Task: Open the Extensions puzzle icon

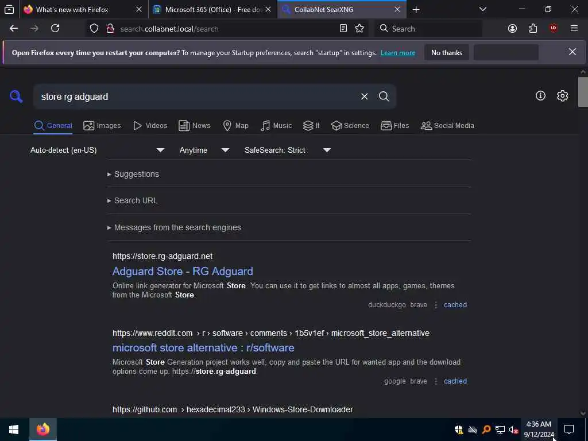Action: pyautogui.click(x=533, y=29)
